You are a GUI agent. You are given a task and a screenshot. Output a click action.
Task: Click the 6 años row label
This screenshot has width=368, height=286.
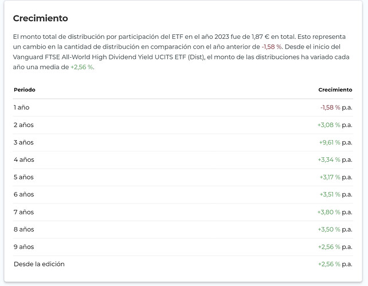pyautogui.click(x=24, y=194)
